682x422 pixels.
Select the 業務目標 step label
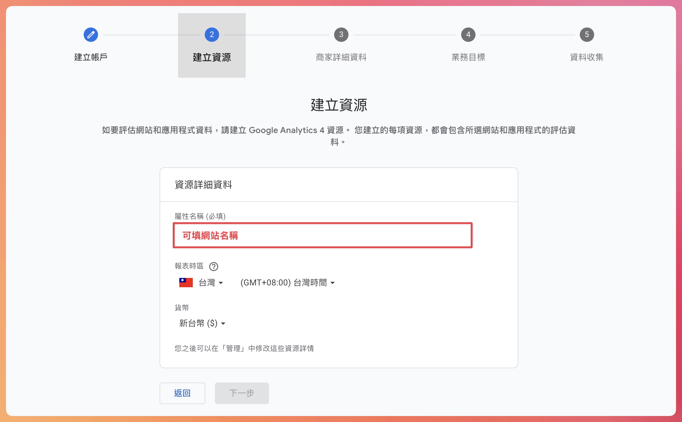(468, 57)
